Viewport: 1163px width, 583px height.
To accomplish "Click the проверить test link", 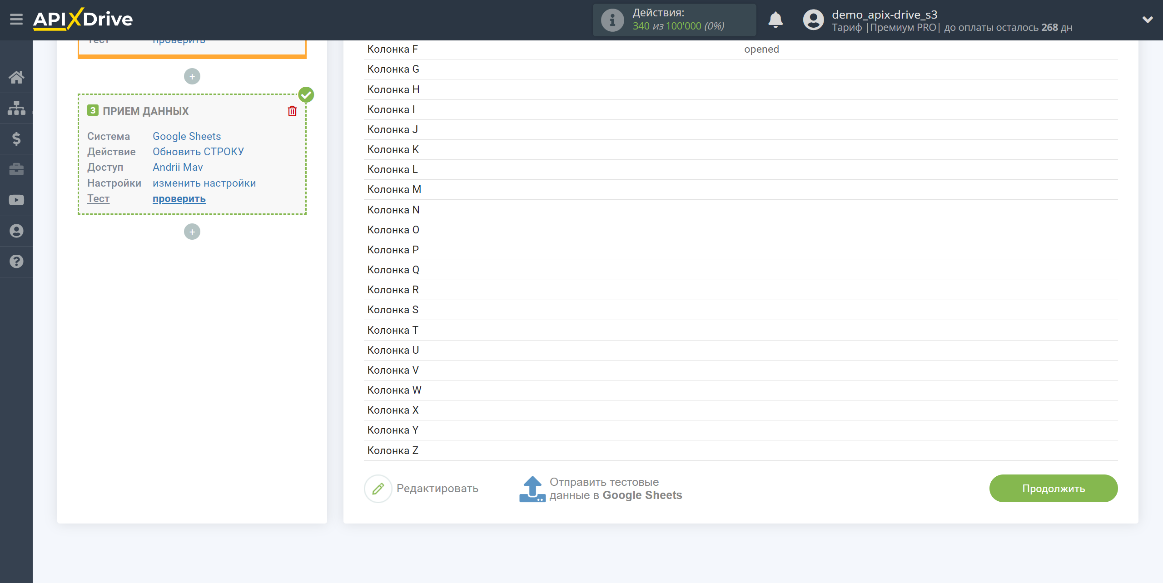I will [179, 199].
